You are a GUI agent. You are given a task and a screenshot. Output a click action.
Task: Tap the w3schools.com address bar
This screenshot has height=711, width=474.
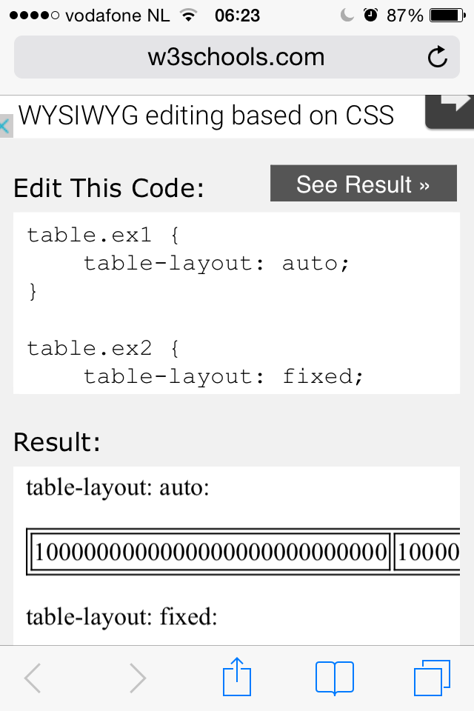(237, 57)
